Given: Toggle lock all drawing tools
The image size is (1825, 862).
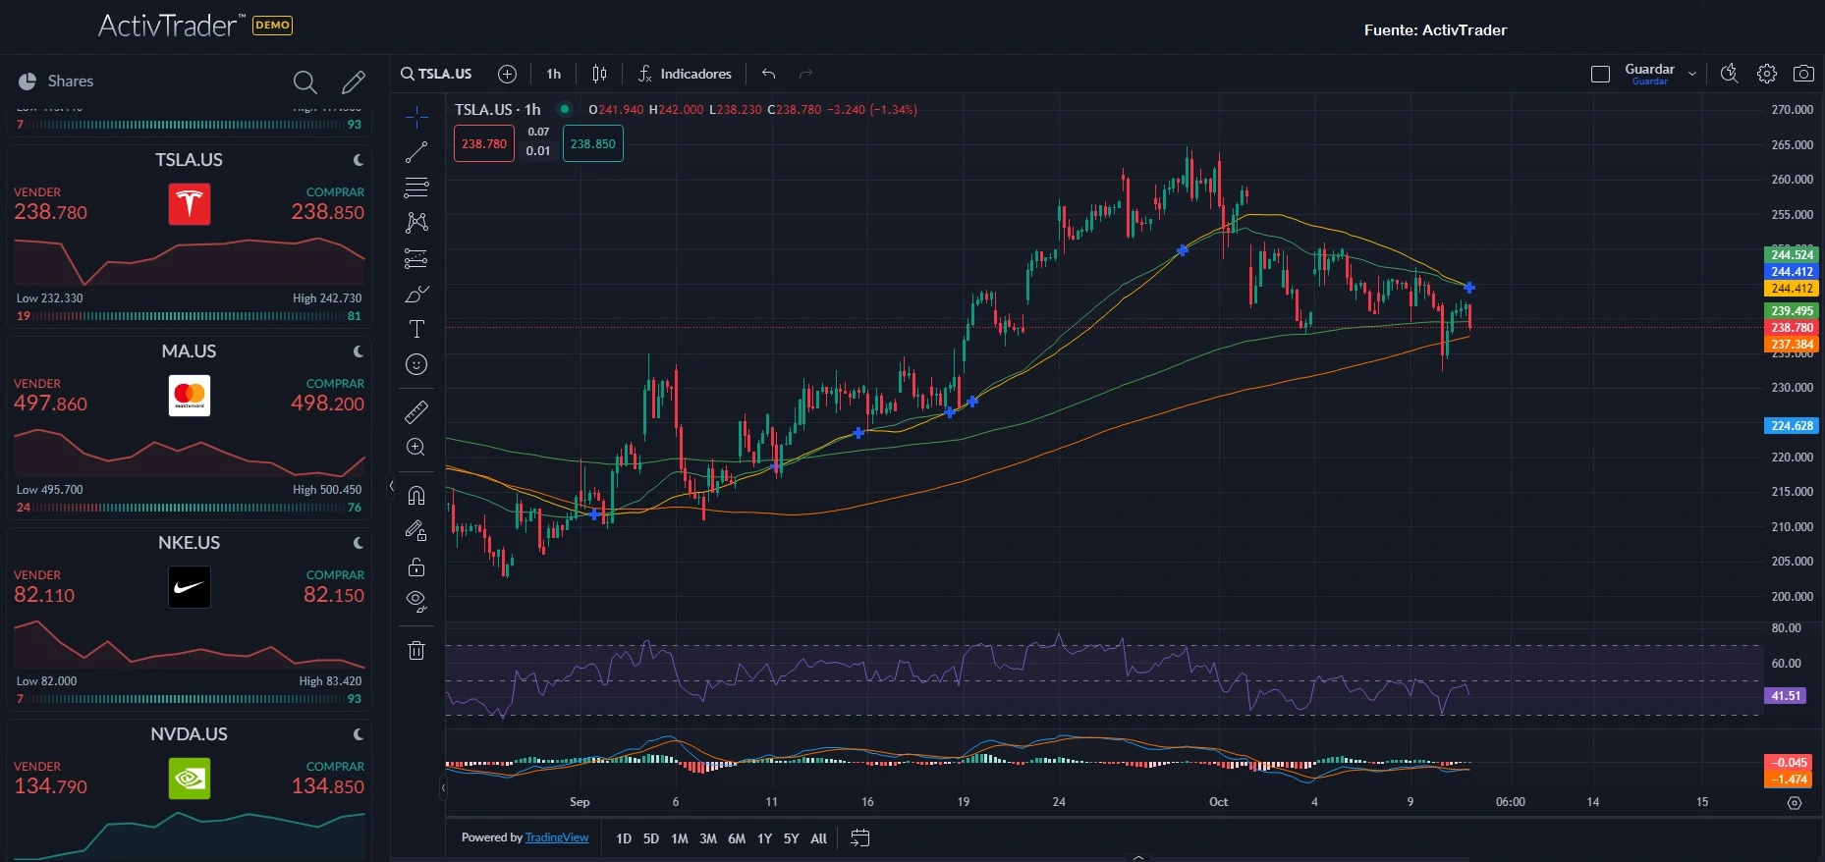Looking at the screenshot, I should tap(416, 566).
